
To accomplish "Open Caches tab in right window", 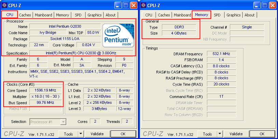I will coord(164,15).
